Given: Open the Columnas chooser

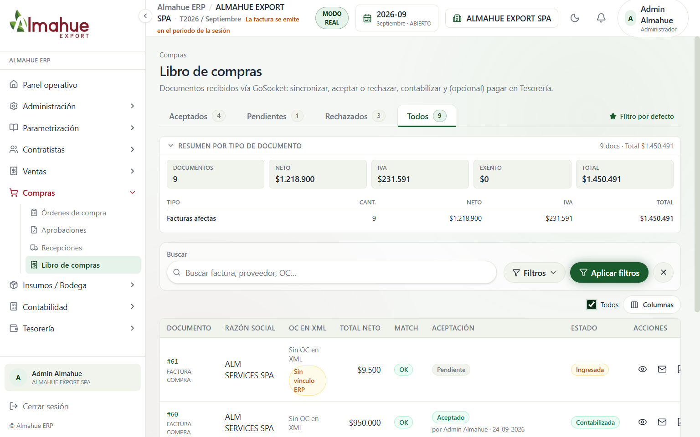Looking at the screenshot, I should (x=652, y=305).
